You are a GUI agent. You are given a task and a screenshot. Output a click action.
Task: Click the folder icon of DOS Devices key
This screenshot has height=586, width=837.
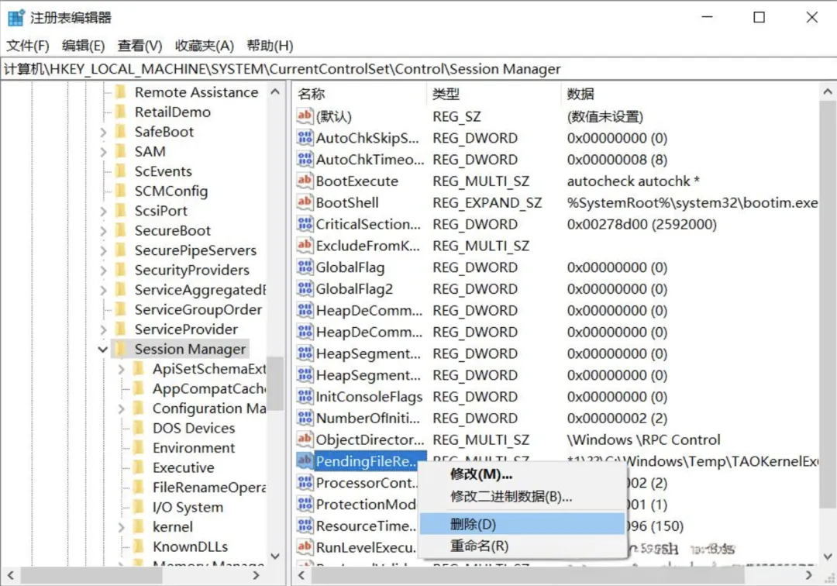coord(138,428)
